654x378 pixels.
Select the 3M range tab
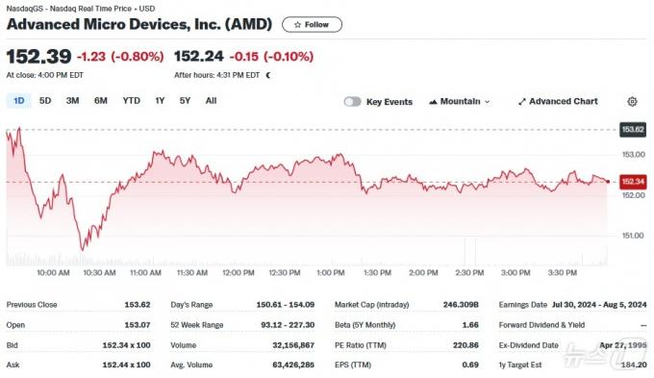click(72, 101)
